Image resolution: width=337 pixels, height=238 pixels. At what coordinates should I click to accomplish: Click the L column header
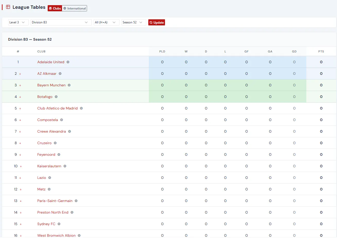coord(225,51)
